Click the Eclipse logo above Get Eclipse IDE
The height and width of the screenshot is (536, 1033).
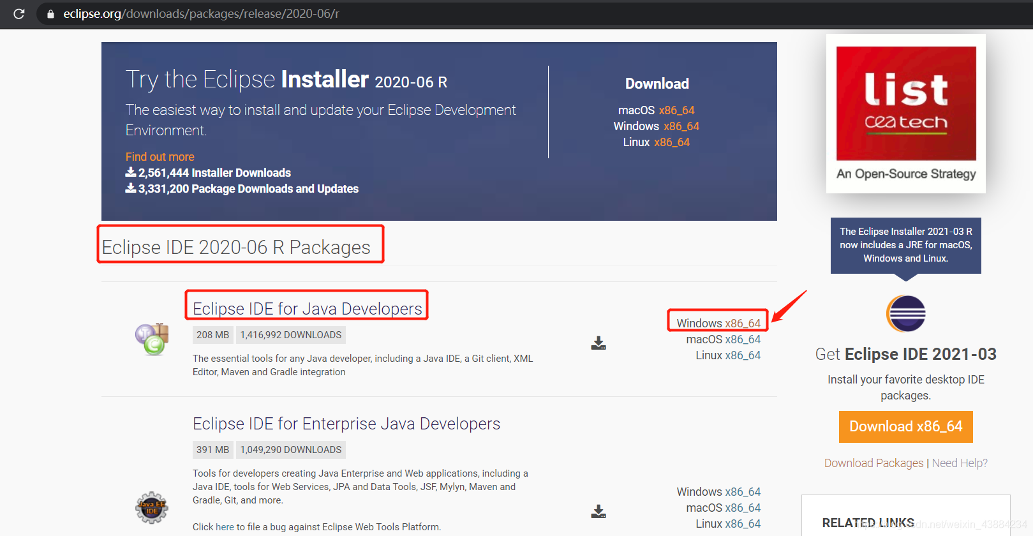[906, 313]
